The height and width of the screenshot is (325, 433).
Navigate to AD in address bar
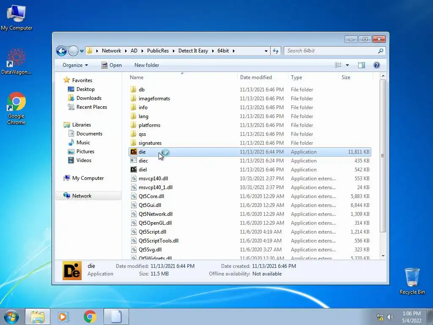click(134, 51)
